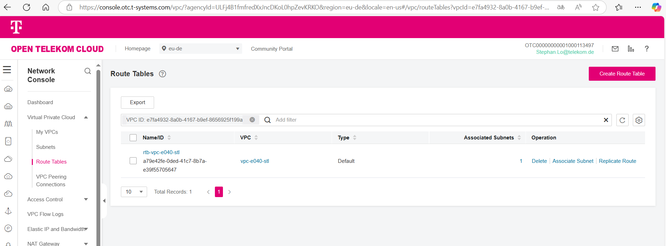Select all rows via header checkbox
Image resolution: width=666 pixels, height=246 pixels.
click(133, 138)
